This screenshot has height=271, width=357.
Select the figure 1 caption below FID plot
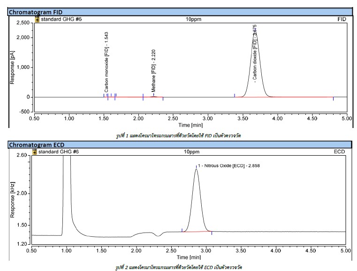(x=179, y=134)
